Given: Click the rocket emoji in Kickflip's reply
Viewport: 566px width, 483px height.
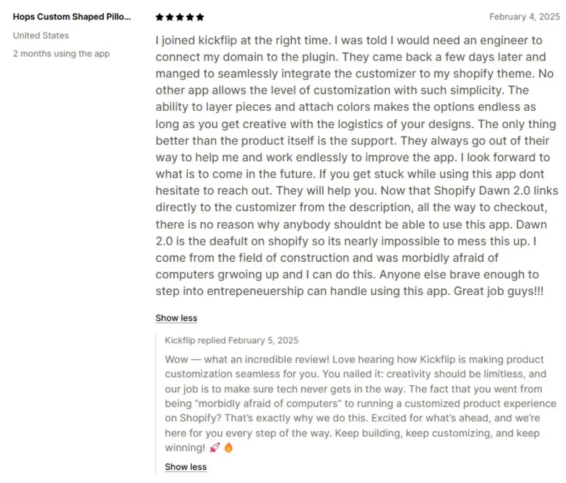Looking at the screenshot, I should 215,448.
